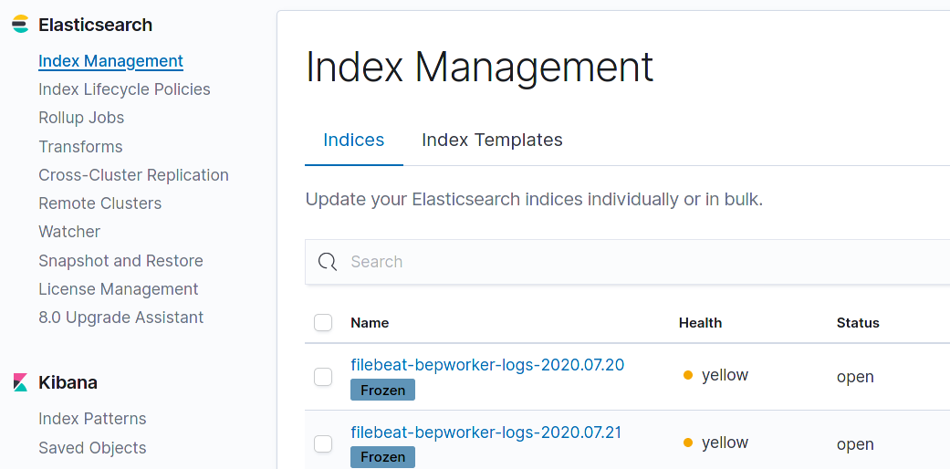The height and width of the screenshot is (469, 950).
Task: Sort the table by Name column
Action: 370,323
